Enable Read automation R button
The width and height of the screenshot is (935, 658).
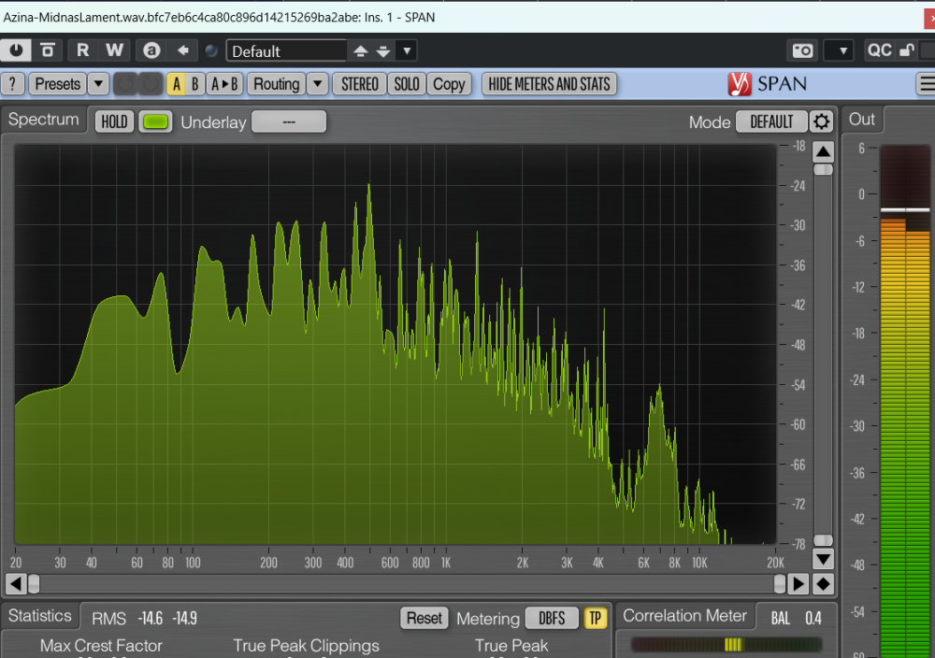pos(83,50)
